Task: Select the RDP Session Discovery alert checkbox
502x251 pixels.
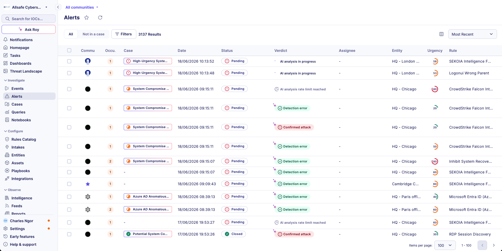Action: (69, 234)
